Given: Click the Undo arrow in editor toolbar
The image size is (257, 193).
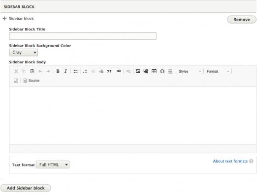Looking at the screenshot, I should click(x=40, y=71).
